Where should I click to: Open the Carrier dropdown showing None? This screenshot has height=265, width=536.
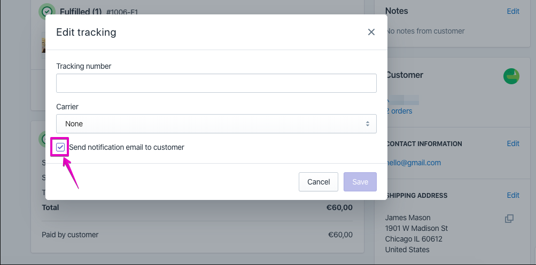(216, 124)
